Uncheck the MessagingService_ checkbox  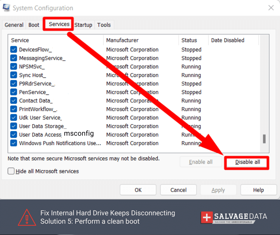(14, 58)
